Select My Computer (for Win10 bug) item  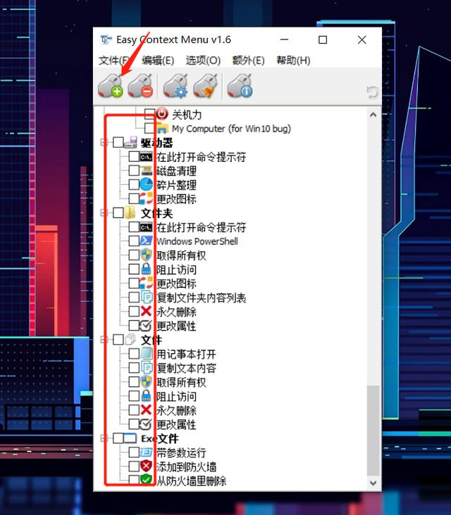click(232, 129)
